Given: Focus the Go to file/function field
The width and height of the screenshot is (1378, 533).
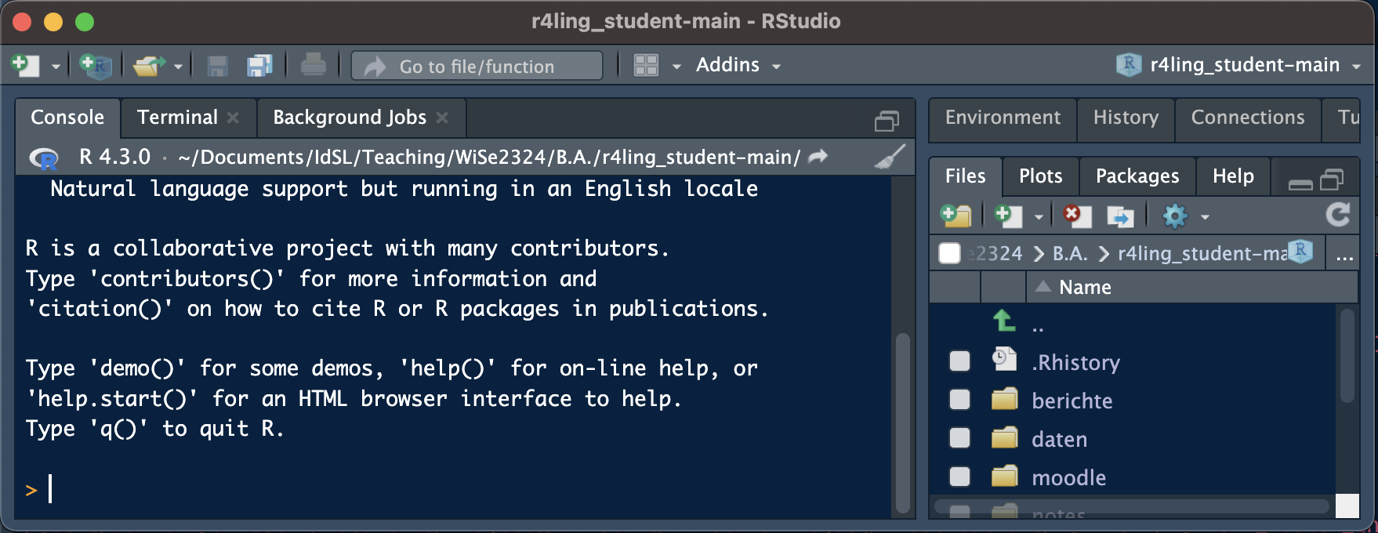Looking at the screenshot, I should [x=477, y=66].
